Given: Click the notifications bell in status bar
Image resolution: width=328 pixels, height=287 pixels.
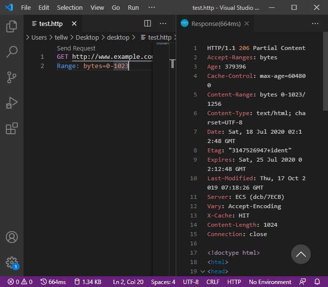Looking at the screenshot, I should click(317, 282).
